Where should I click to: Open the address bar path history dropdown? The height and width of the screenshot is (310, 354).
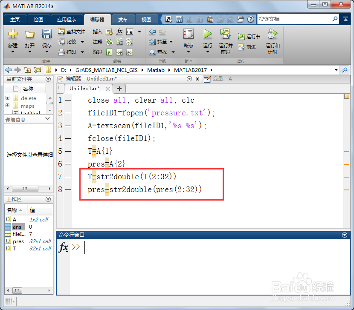click(336, 70)
